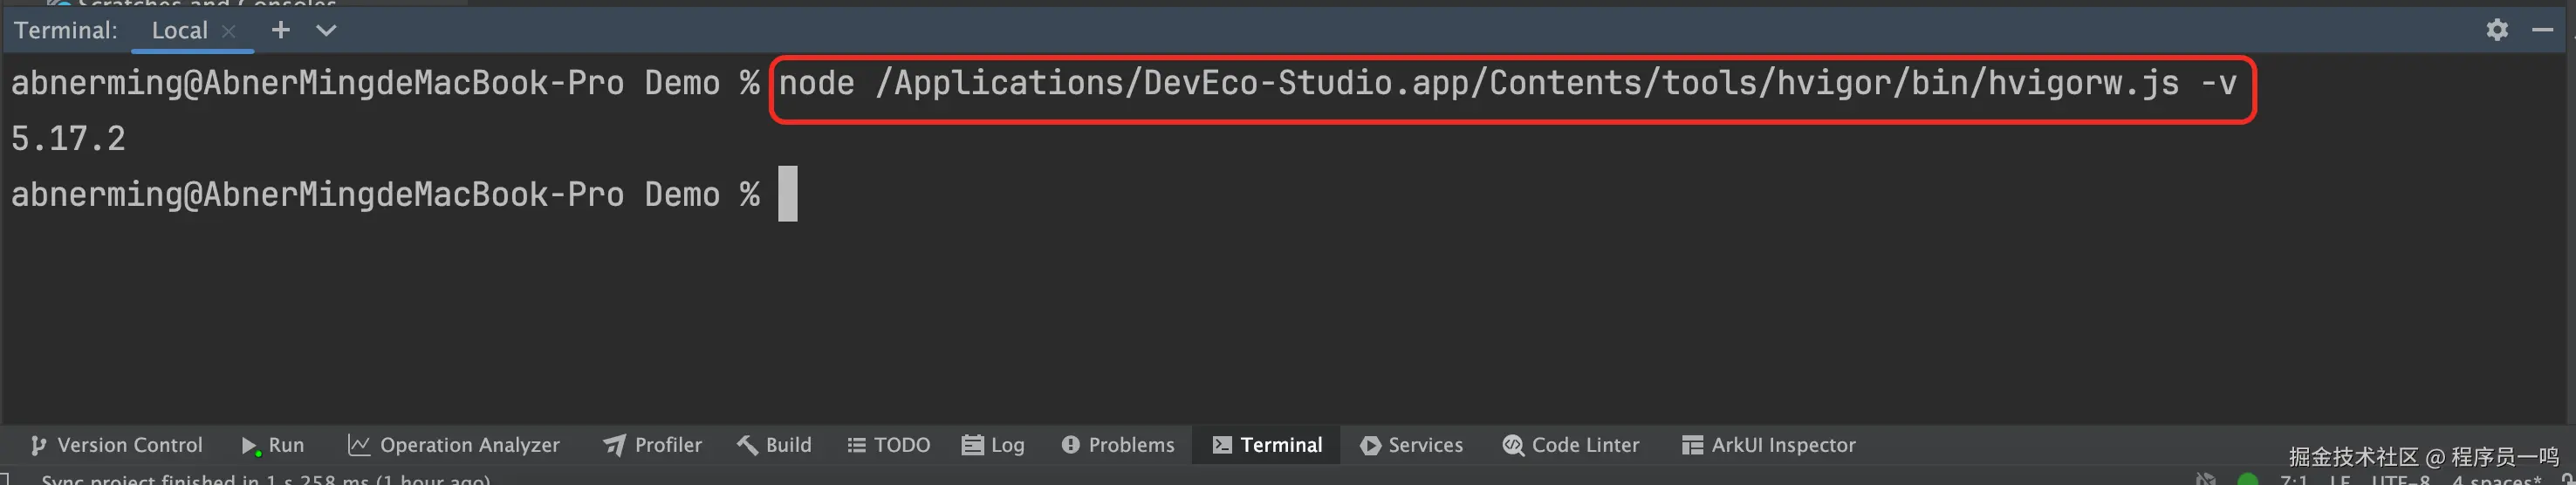Open the TODO panel

tap(888, 445)
